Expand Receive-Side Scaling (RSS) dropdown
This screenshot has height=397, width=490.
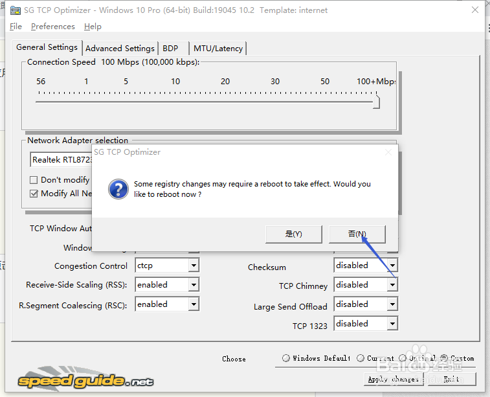coord(194,285)
